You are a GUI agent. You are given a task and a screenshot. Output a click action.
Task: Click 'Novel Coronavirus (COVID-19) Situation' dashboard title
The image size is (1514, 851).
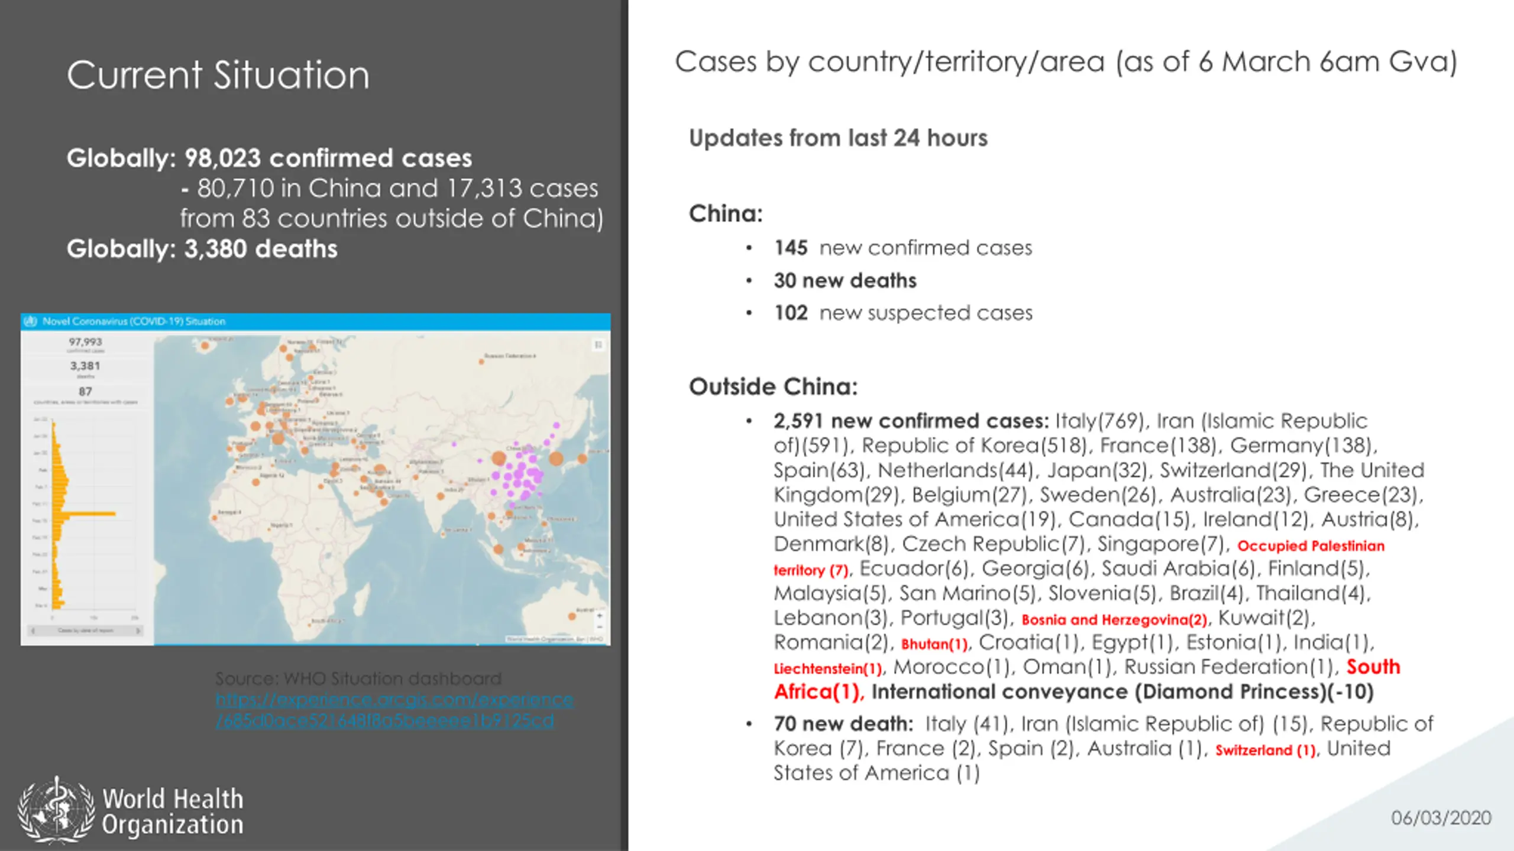coord(134,321)
